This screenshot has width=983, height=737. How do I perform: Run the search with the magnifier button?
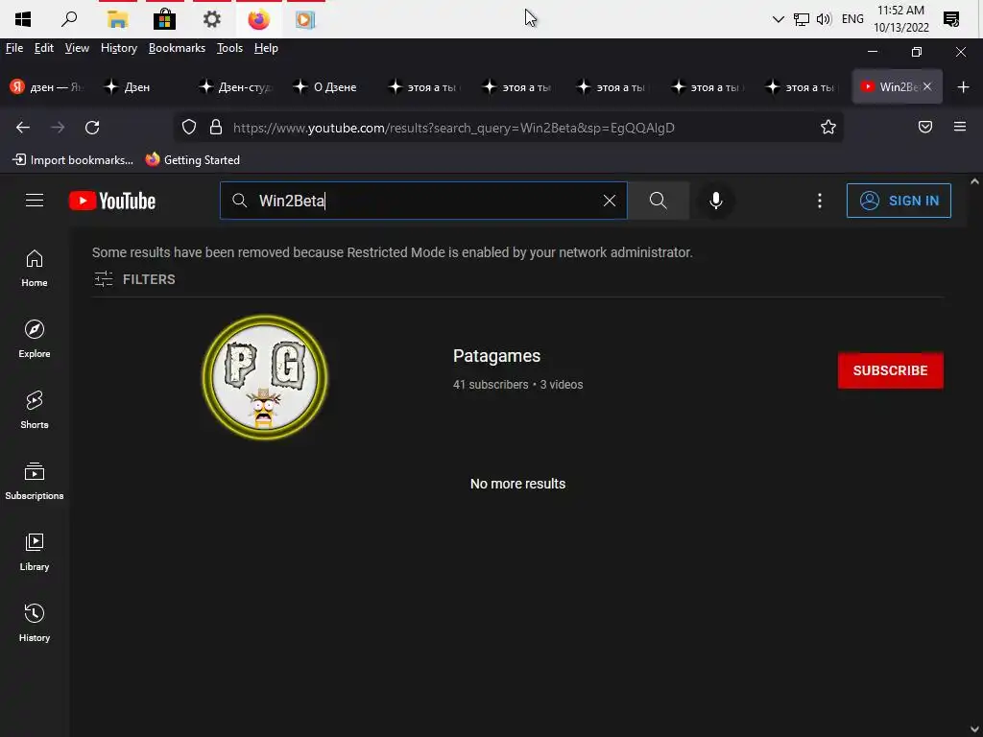658,201
